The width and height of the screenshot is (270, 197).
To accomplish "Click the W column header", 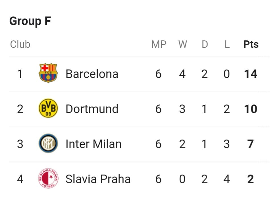I will pyautogui.click(x=182, y=44).
